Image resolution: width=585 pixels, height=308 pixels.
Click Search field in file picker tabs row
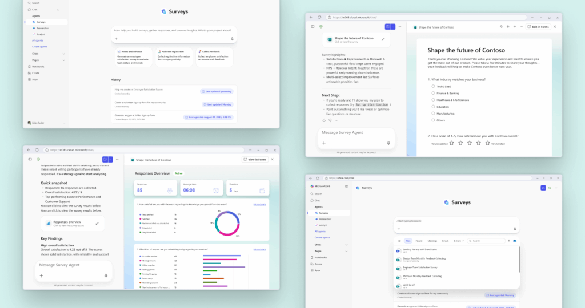(x=486, y=241)
